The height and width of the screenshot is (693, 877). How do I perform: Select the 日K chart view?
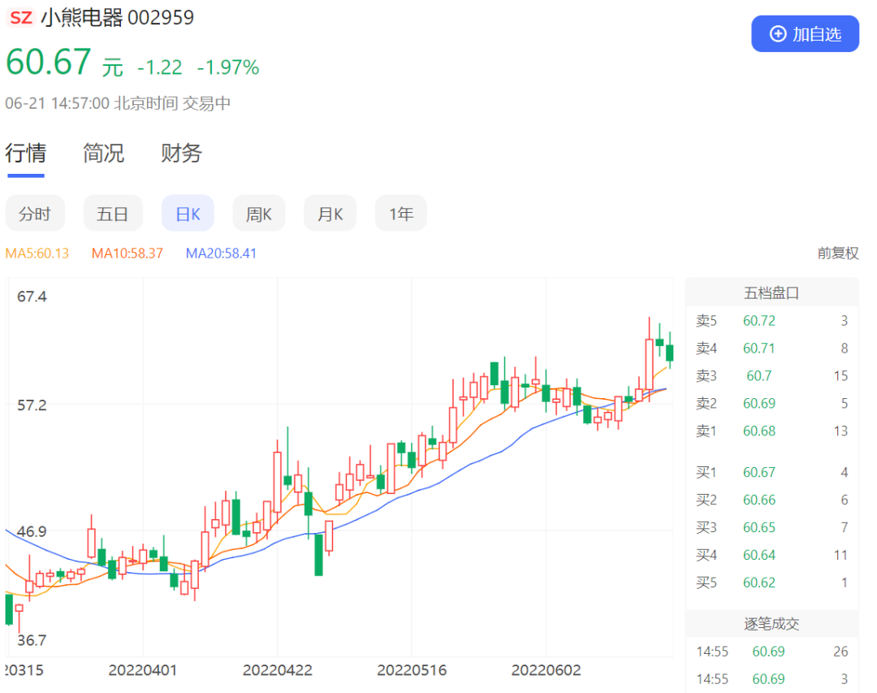pos(188,214)
